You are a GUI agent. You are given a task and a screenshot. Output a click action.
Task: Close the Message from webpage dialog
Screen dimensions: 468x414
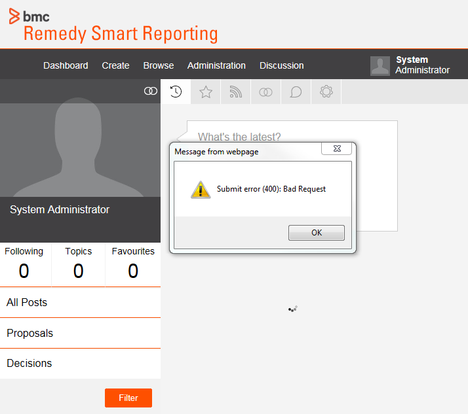(337, 148)
